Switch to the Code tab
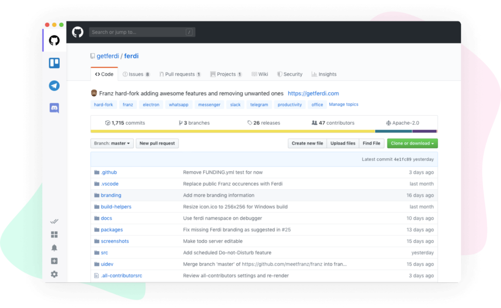Image resolution: width=501 pixels, height=308 pixels. [x=104, y=74]
